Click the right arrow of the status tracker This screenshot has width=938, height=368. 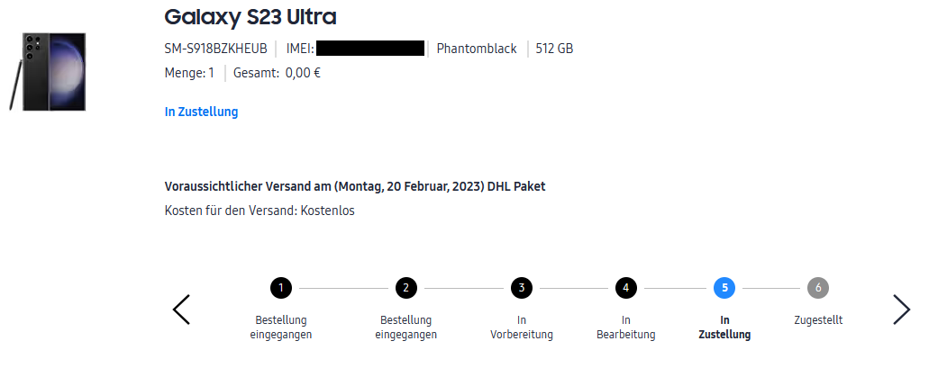pyautogui.click(x=901, y=310)
